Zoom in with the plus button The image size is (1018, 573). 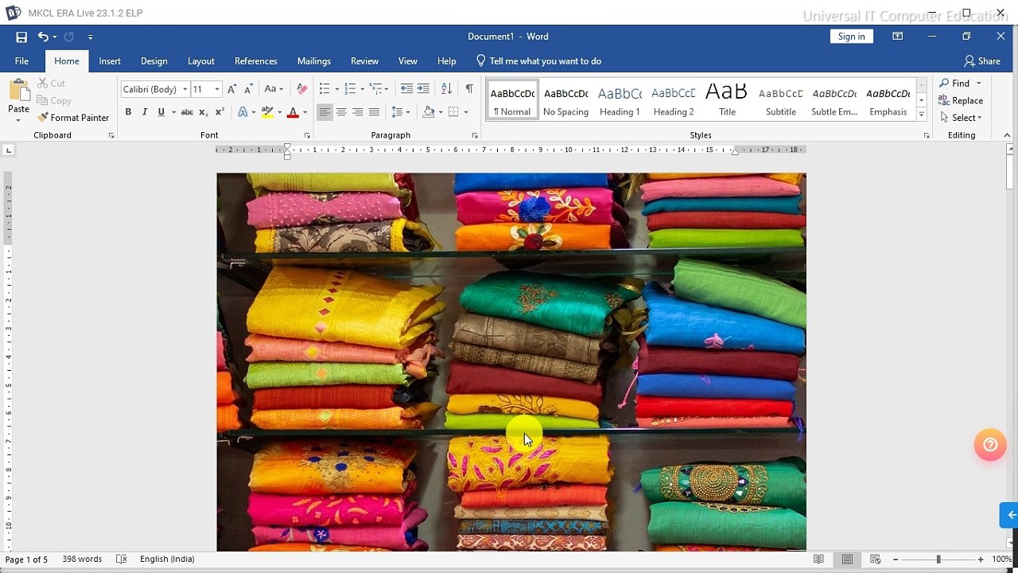click(981, 559)
